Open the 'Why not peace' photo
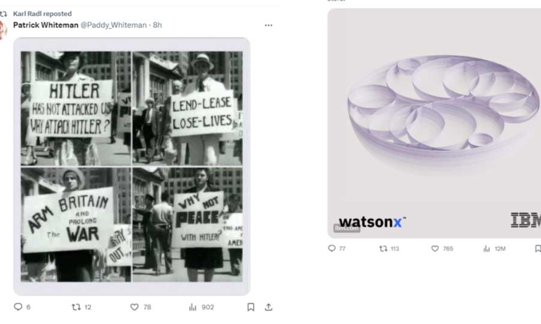This screenshot has width=541, height=324. (188, 225)
